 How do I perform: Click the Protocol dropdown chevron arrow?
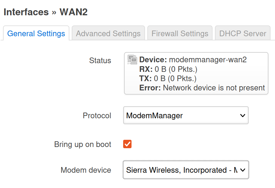point(242,115)
